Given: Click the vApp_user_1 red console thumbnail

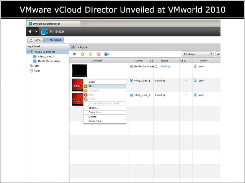Looking at the screenshot, I should coord(78,85).
